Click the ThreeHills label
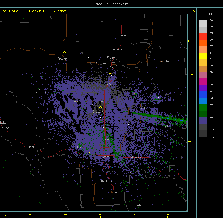This screenshot has width=223, height=218. point(139,108)
